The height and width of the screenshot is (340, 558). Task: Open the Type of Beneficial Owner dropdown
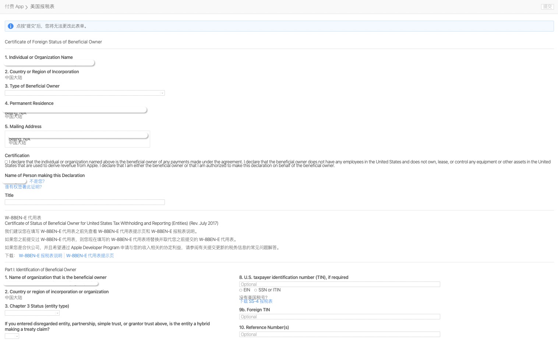(85, 93)
